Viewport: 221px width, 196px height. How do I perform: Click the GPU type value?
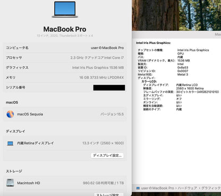point(181,54)
